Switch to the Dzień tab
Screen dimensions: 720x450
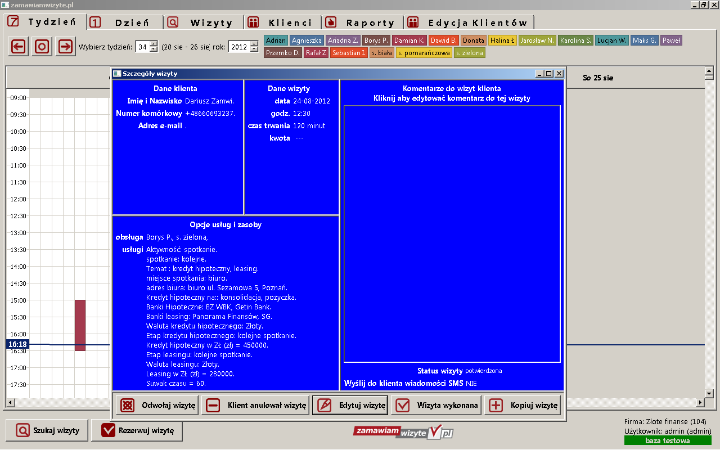(x=125, y=22)
